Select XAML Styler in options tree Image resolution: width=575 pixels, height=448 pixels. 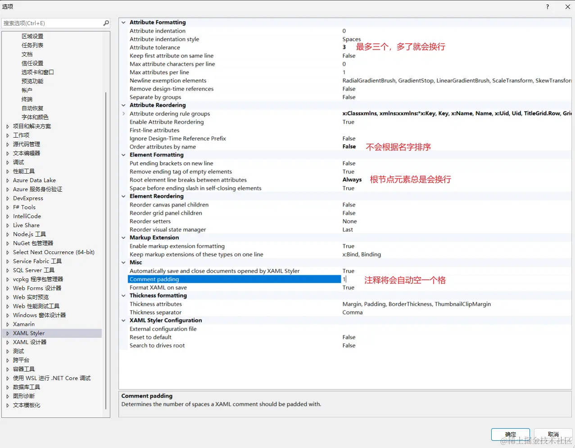[29, 333]
